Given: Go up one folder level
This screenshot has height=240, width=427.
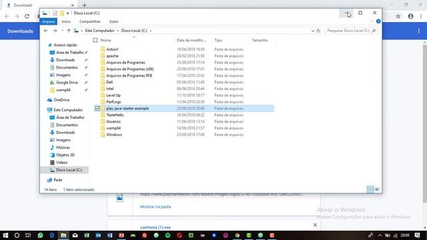Looking at the screenshot, I should pyautogui.click(x=69, y=31).
